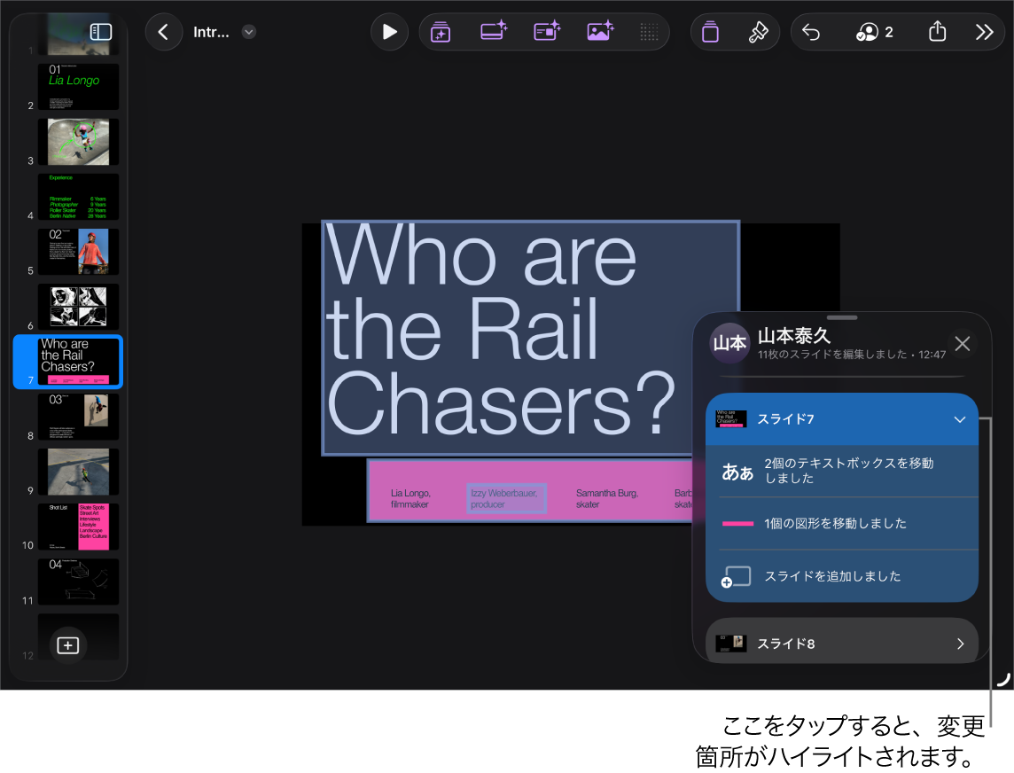Play the presentation from the current slide
1014x773 pixels.
click(389, 32)
